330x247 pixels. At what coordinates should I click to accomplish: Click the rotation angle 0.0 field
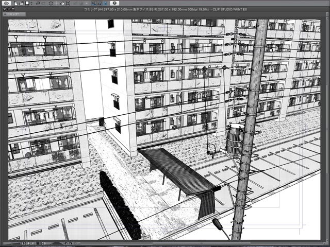tap(44, 243)
